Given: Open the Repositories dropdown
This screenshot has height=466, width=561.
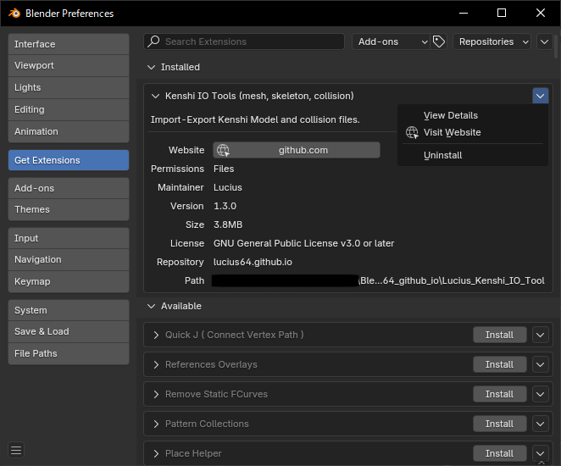Looking at the screenshot, I should 492,42.
